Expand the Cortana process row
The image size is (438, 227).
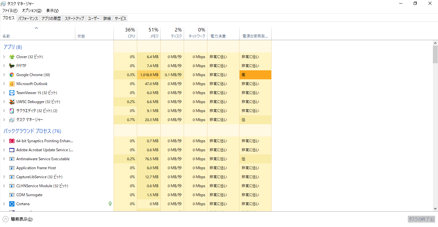pyautogui.click(x=4, y=204)
